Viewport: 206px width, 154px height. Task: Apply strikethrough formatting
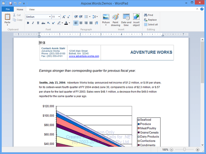point(43,23)
